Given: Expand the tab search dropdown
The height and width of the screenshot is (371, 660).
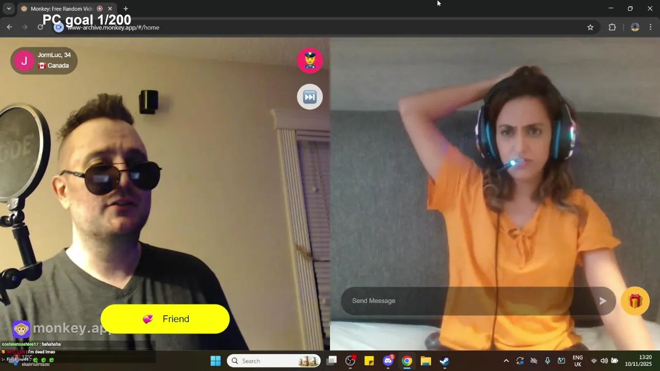Looking at the screenshot, I should pyautogui.click(x=9, y=9).
